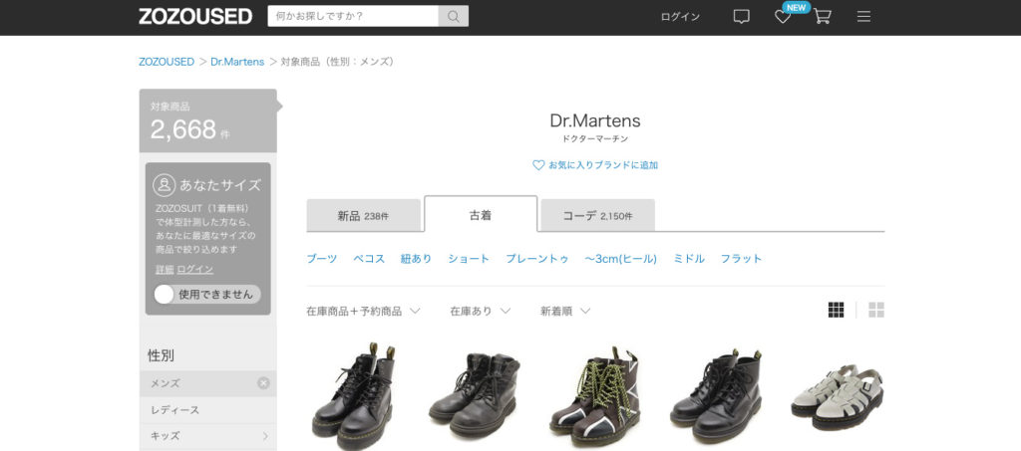Open the 在庫あり dropdown
Image resolution: width=1021 pixels, height=451 pixels.
pyautogui.click(x=480, y=312)
